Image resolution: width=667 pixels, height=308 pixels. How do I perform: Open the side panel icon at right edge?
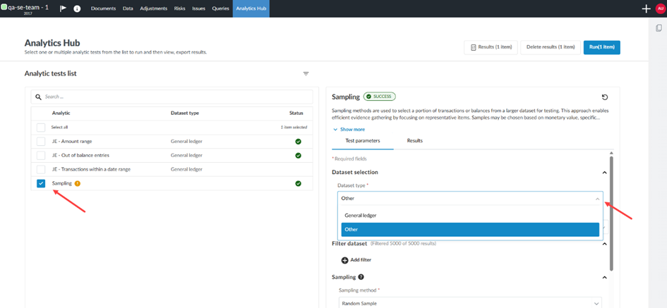pos(659,28)
